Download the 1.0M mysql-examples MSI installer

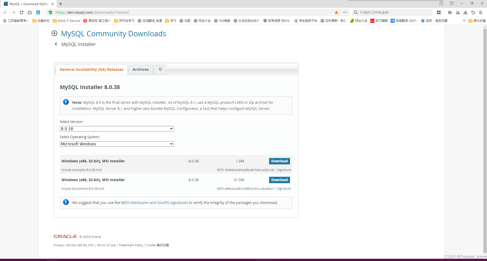click(279, 161)
